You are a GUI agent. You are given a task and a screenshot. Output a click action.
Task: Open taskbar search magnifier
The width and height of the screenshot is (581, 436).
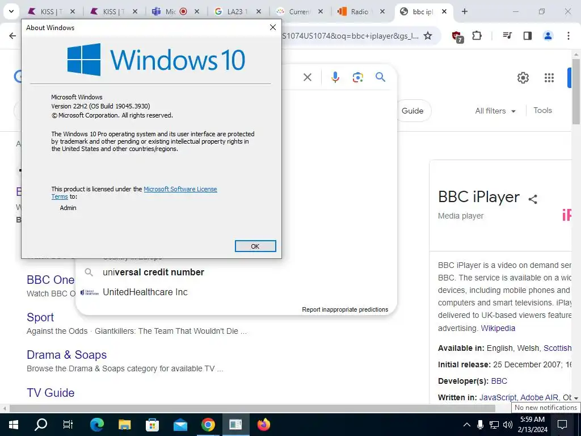coord(41,425)
